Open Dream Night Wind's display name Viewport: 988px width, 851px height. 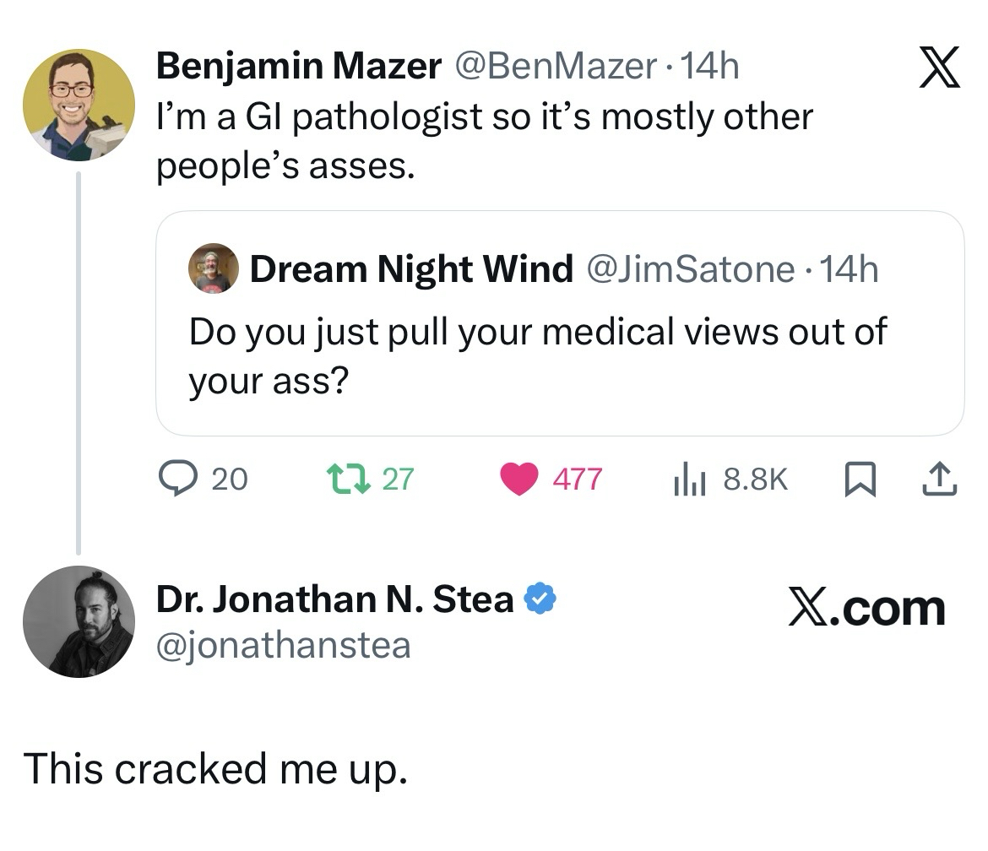tap(411, 269)
